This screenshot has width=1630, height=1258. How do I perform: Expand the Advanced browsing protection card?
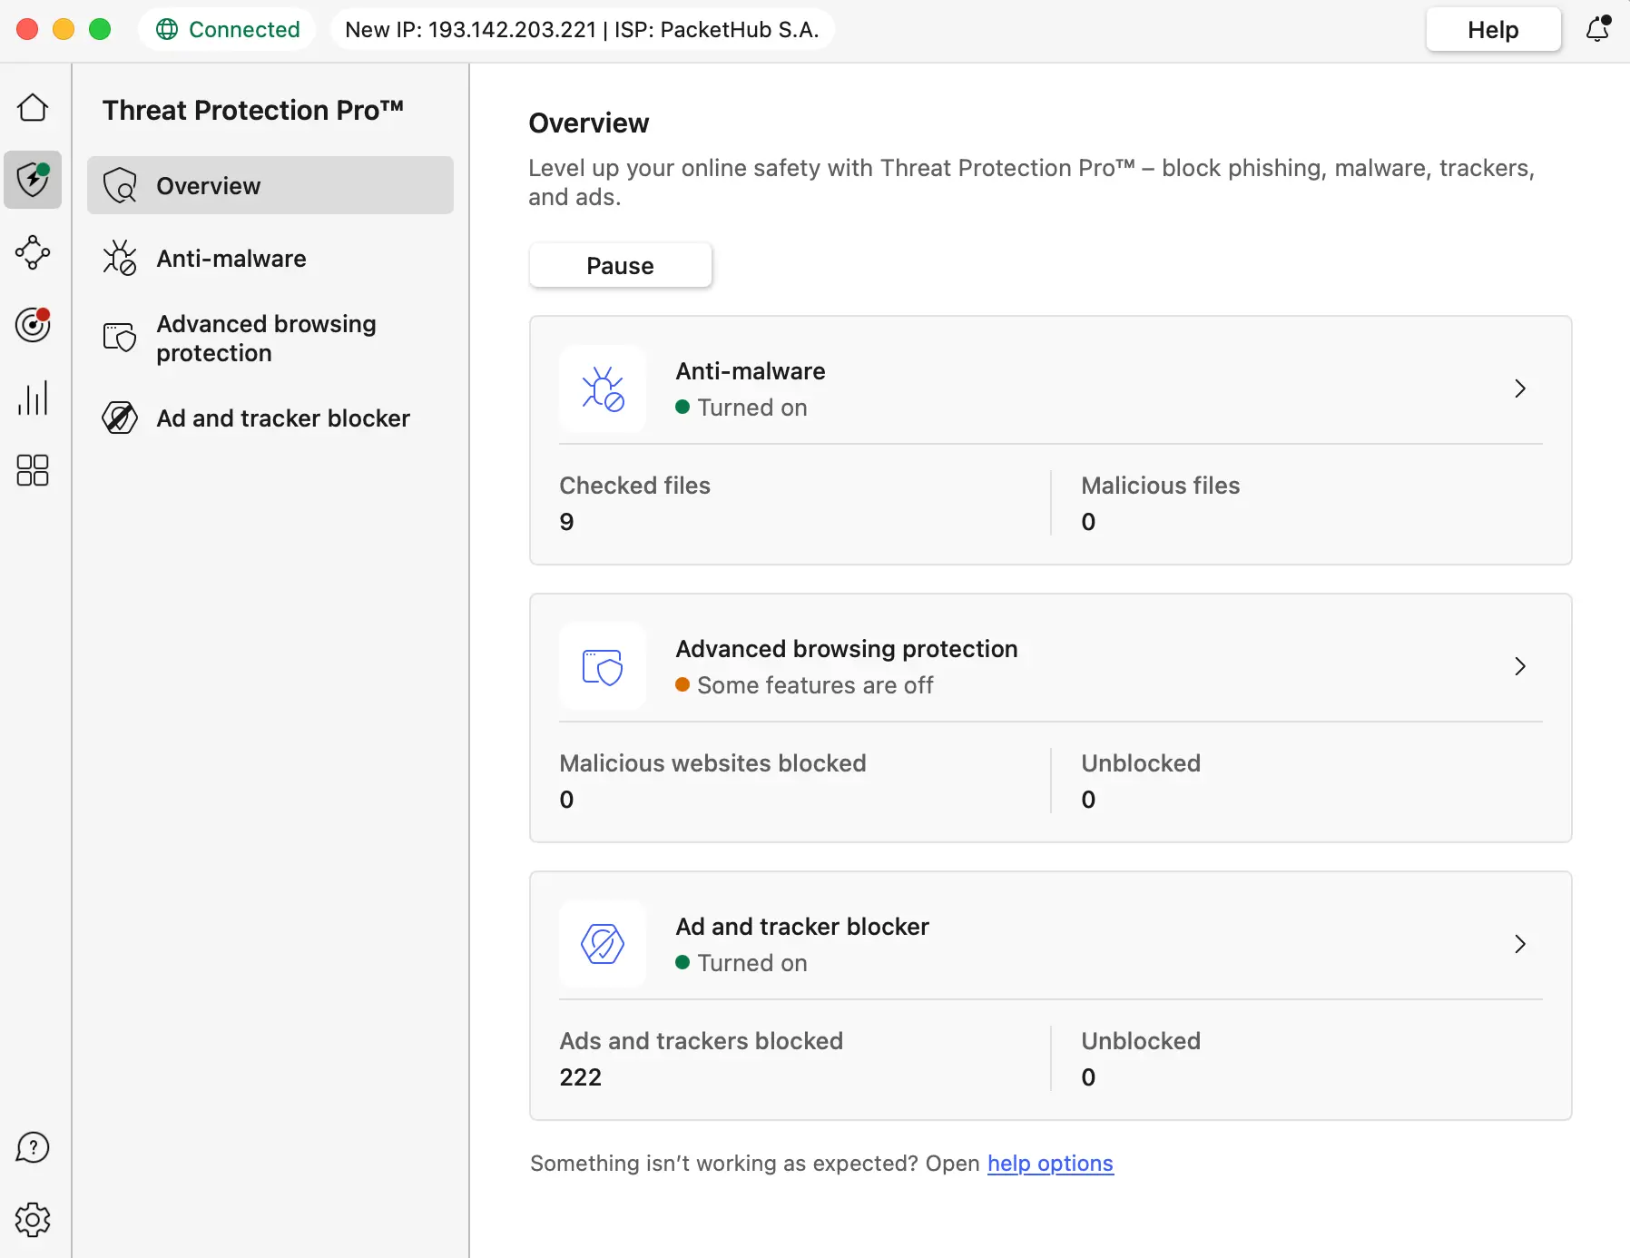(1520, 666)
